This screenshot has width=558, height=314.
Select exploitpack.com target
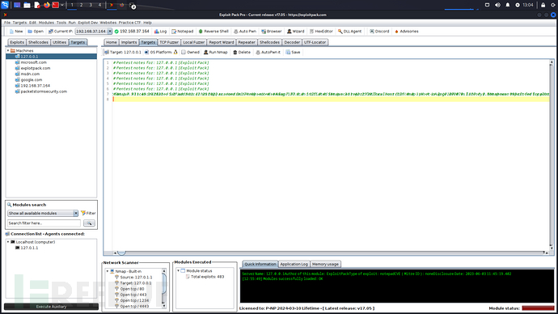click(x=36, y=68)
